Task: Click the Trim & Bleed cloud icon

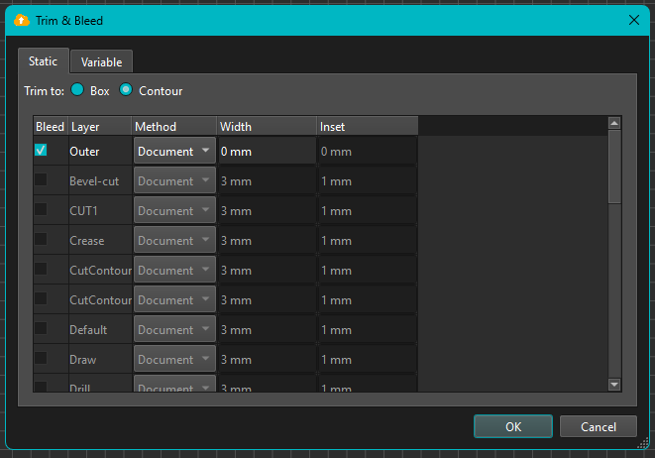Action: tap(21, 20)
